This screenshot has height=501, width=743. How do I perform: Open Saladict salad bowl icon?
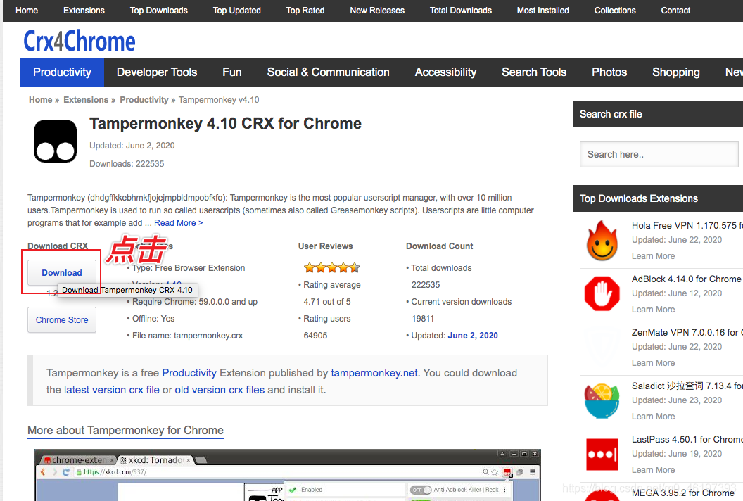pyautogui.click(x=602, y=401)
